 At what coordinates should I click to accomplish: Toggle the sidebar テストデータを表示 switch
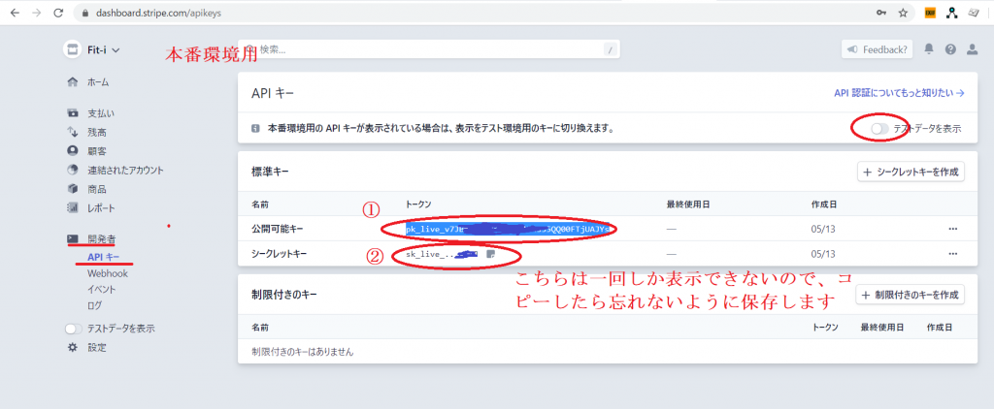tap(74, 329)
